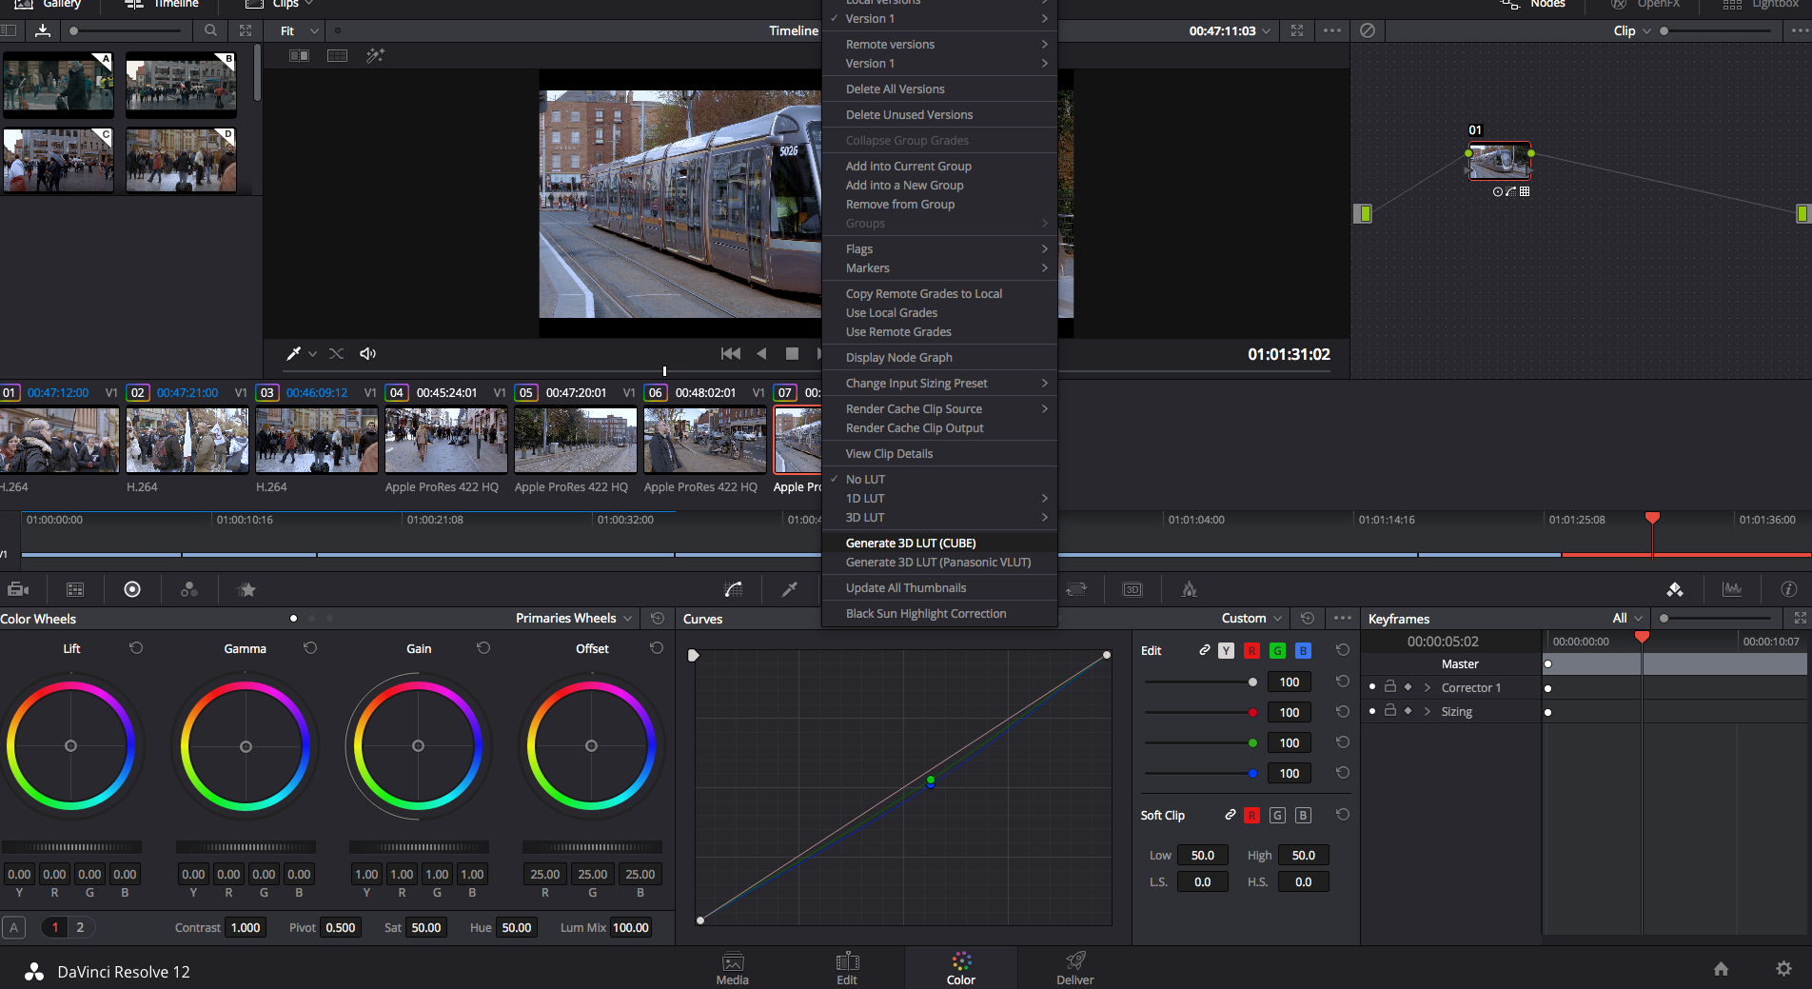Open the Primaries Wheels mode dropdown
This screenshot has width=1812, height=989.
[574, 618]
